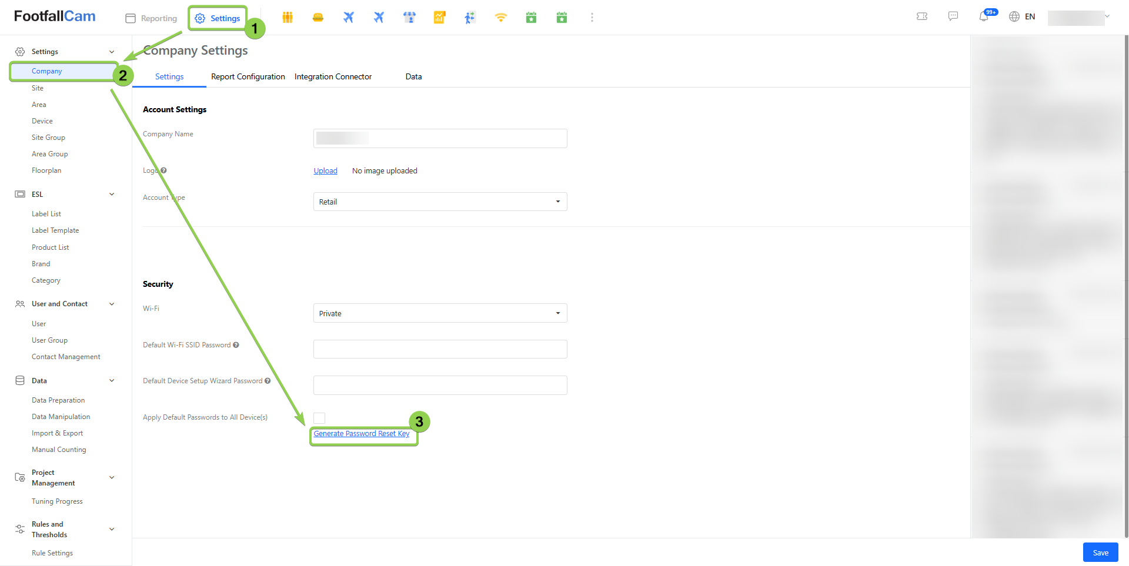The image size is (1129, 566).
Task: Click Generate Password Reset Key link
Action: pyautogui.click(x=361, y=434)
